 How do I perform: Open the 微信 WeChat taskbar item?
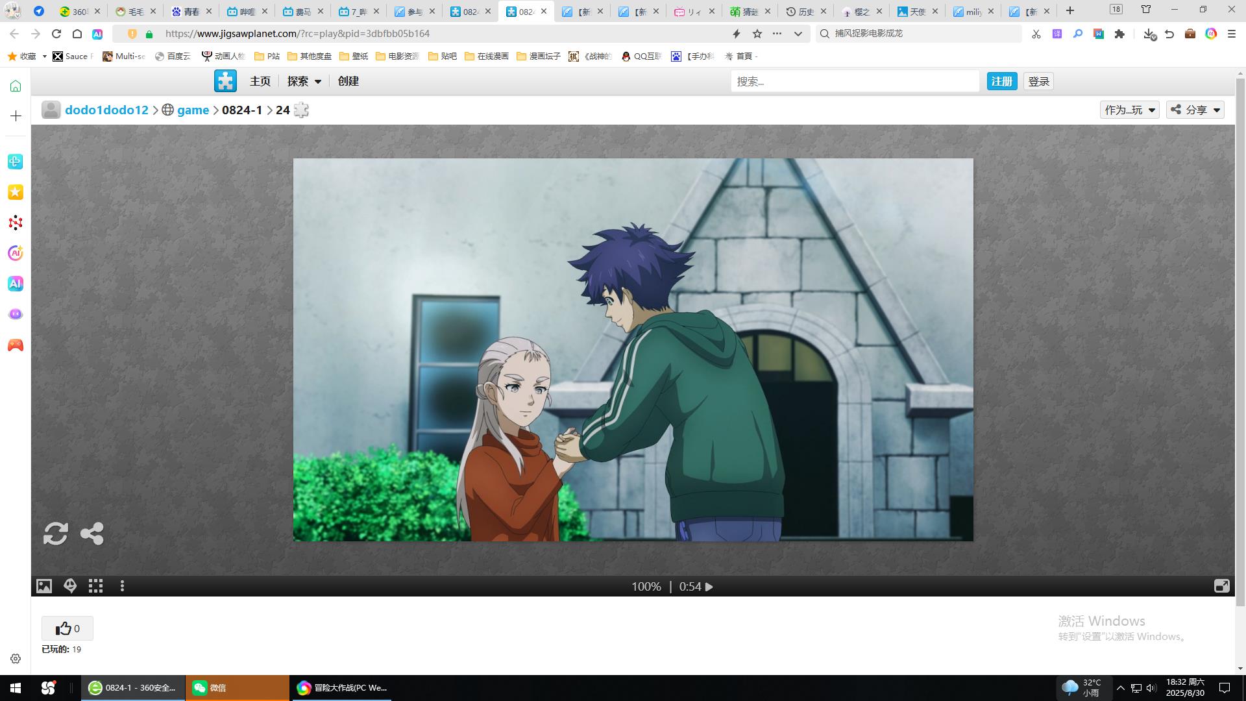[238, 688]
